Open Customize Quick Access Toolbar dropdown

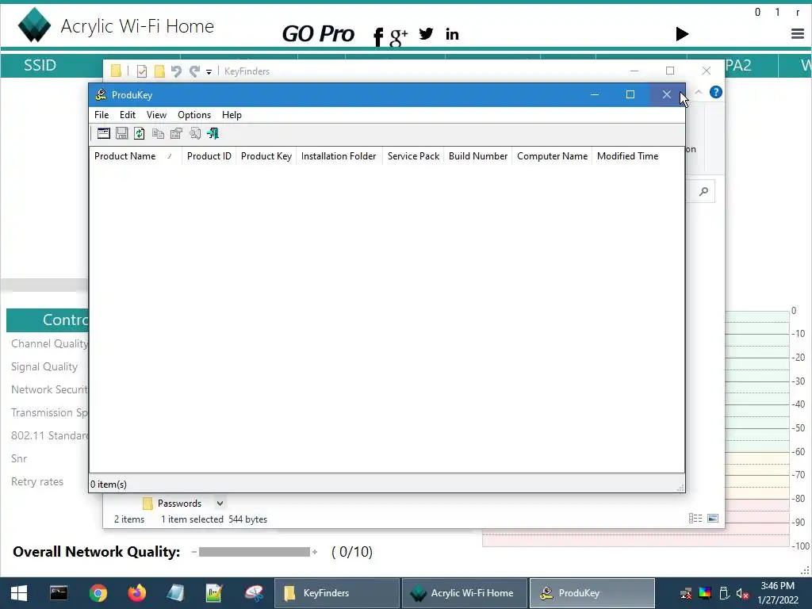click(x=209, y=72)
